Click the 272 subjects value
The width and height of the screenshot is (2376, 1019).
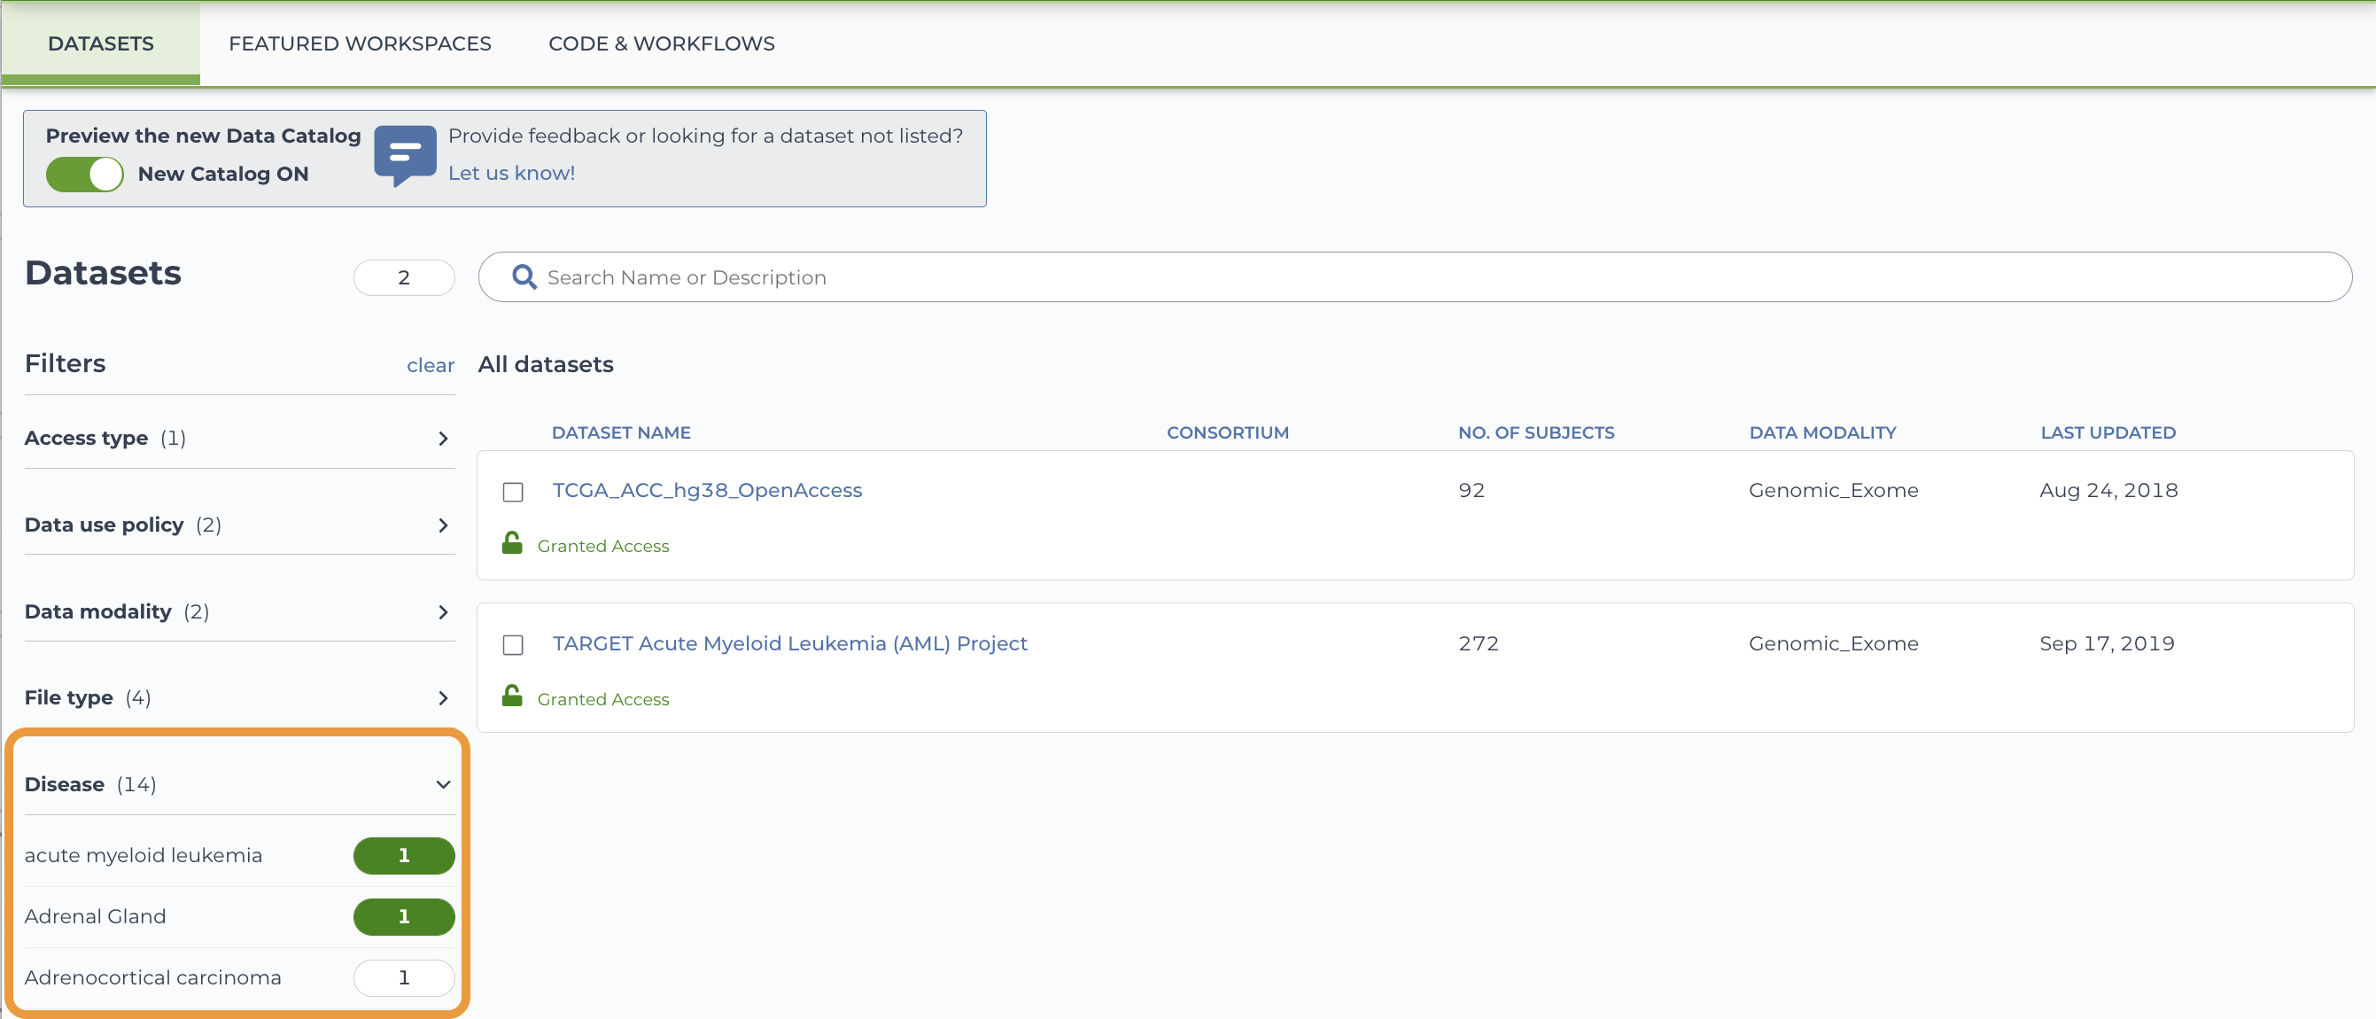[1479, 643]
